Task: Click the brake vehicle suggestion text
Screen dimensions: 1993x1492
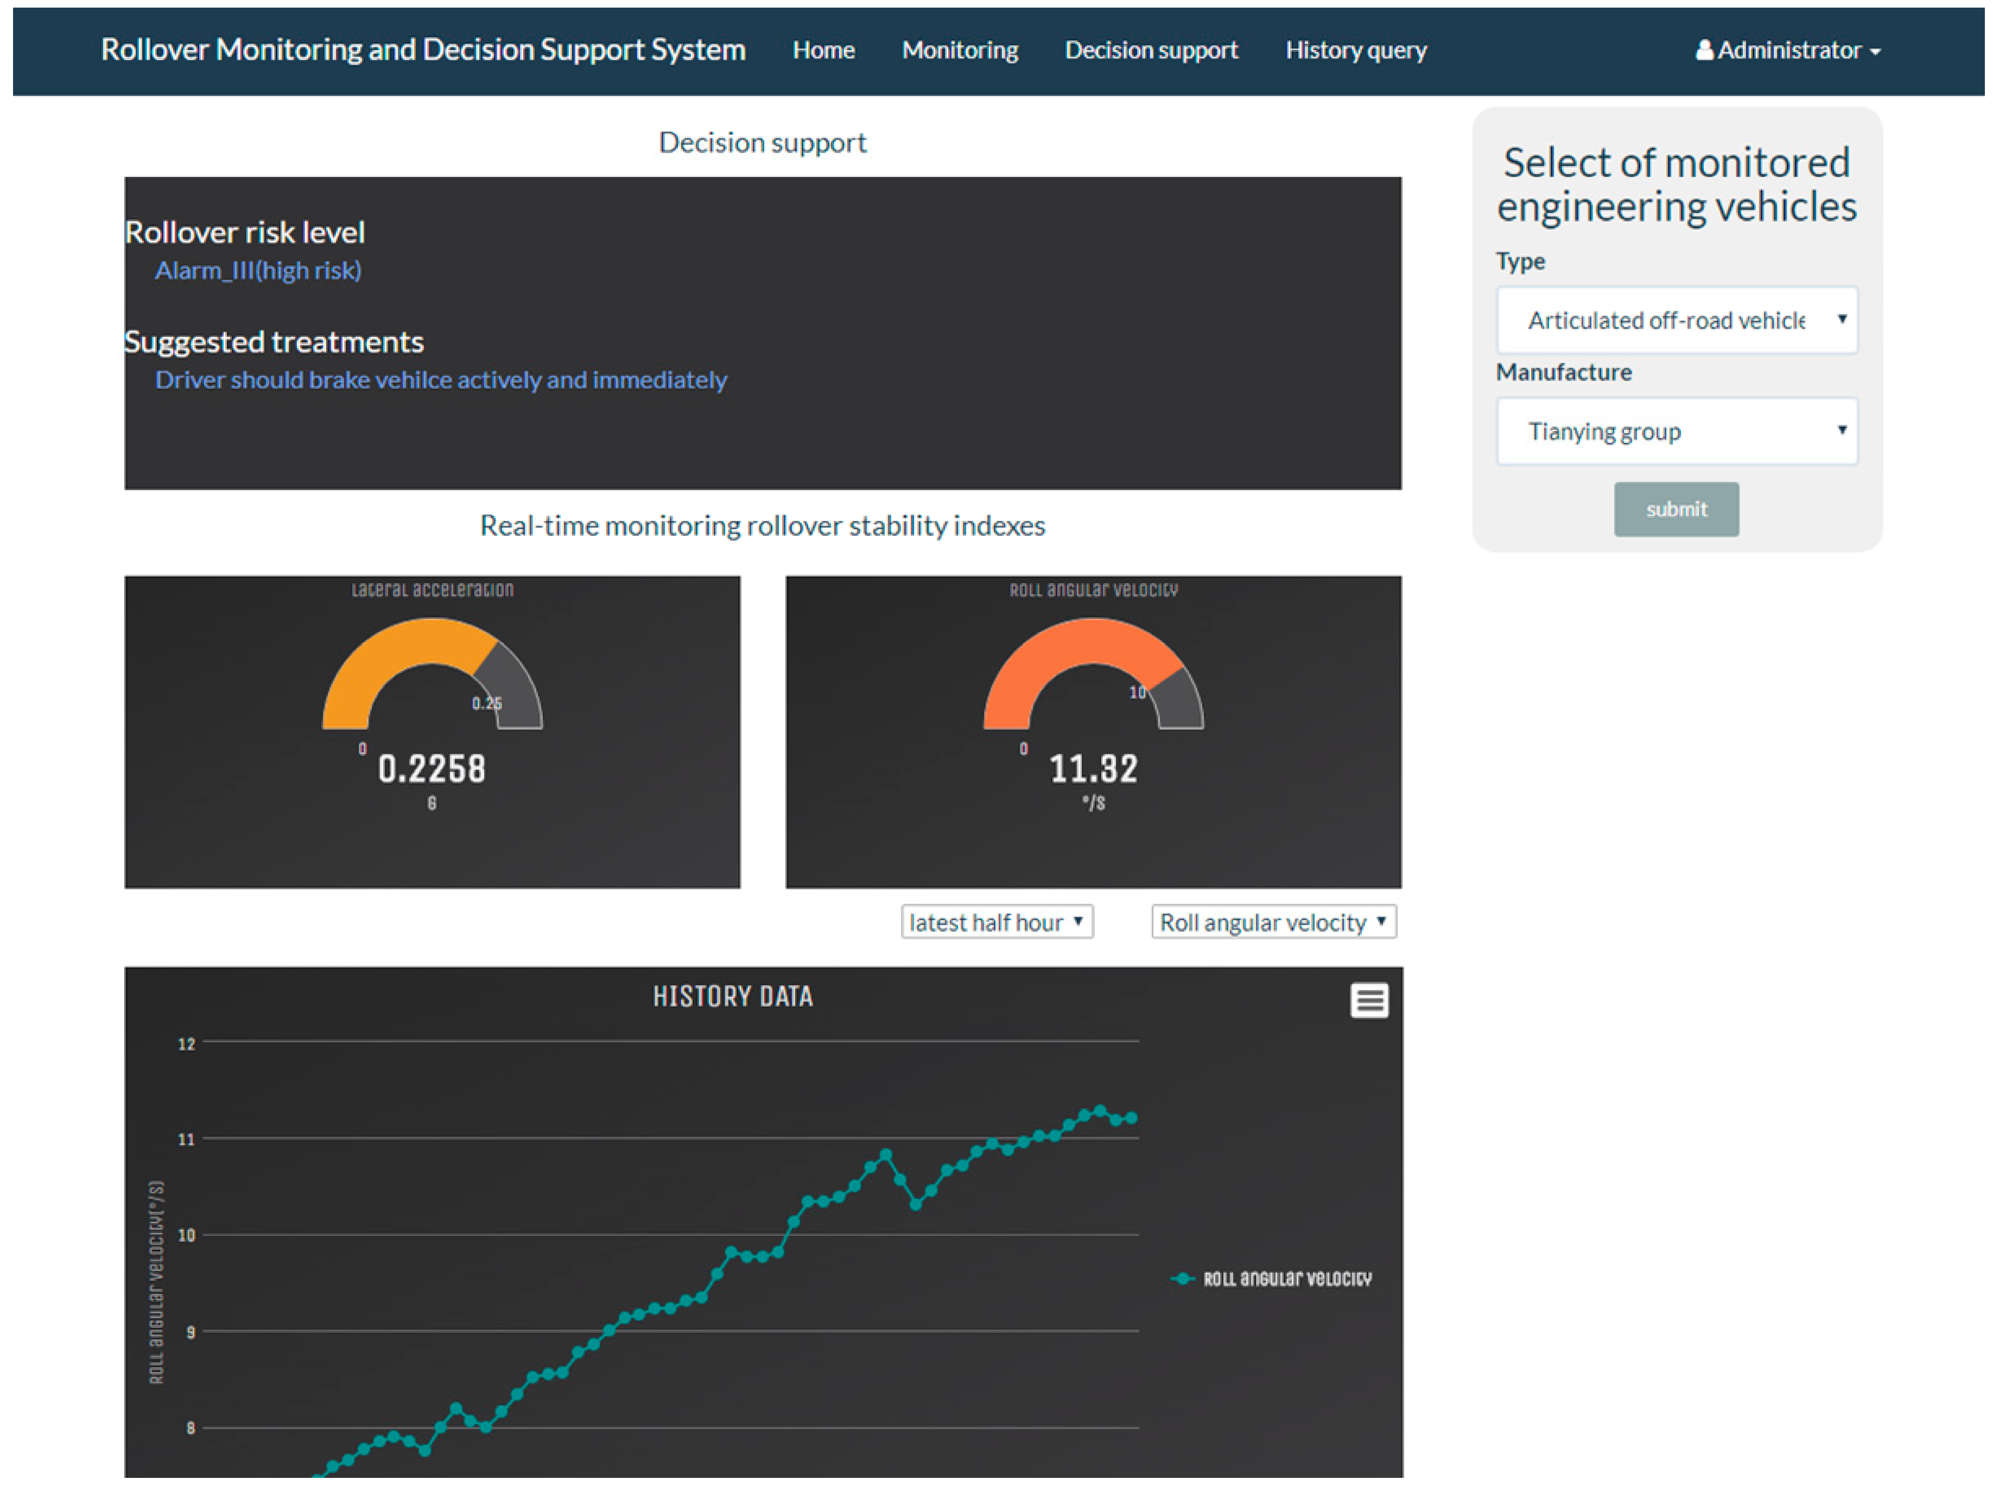Action: (x=441, y=380)
